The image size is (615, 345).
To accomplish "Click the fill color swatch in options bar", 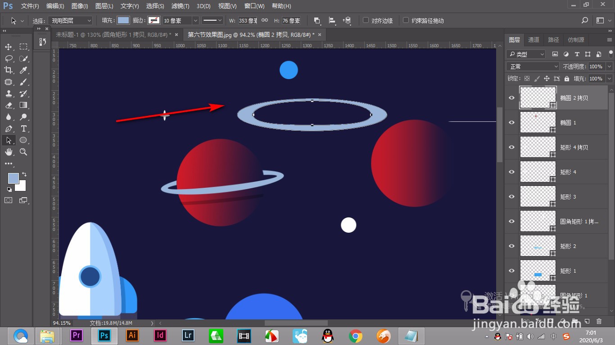I will [x=123, y=20].
